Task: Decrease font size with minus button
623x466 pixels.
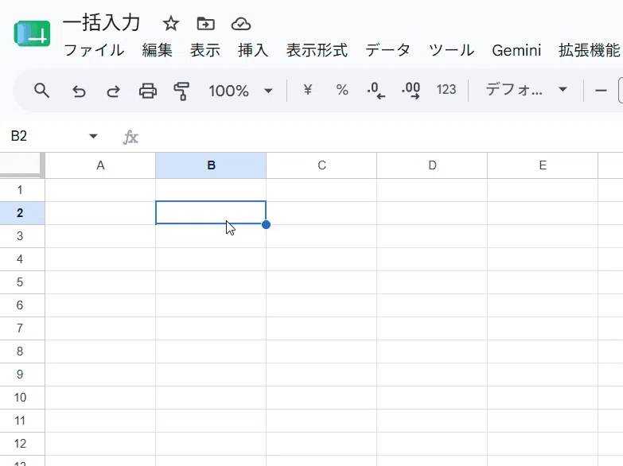Action: coord(601,91)
